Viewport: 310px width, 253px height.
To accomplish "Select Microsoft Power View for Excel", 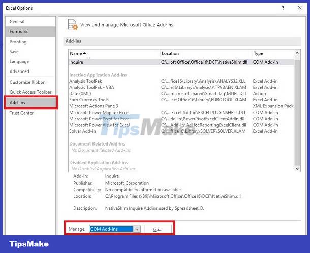I will pyautogui.click(x=181, y=125).
